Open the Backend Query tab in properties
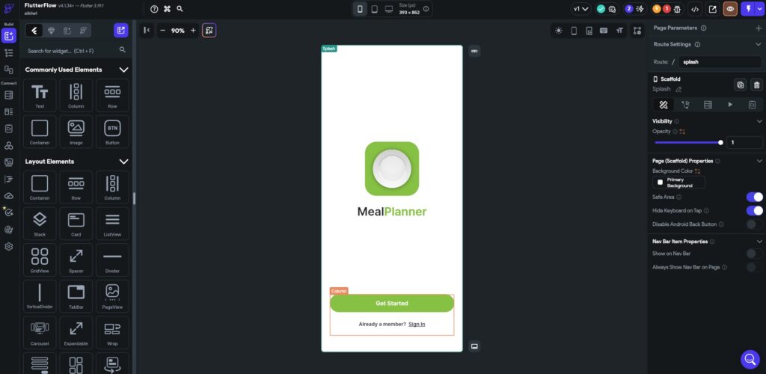Screen dimensions: 766x374 (x=708, y=105)
